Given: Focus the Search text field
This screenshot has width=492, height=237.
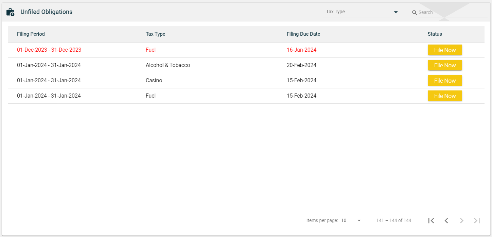Looking at the screenshot, I should point(453,13).
